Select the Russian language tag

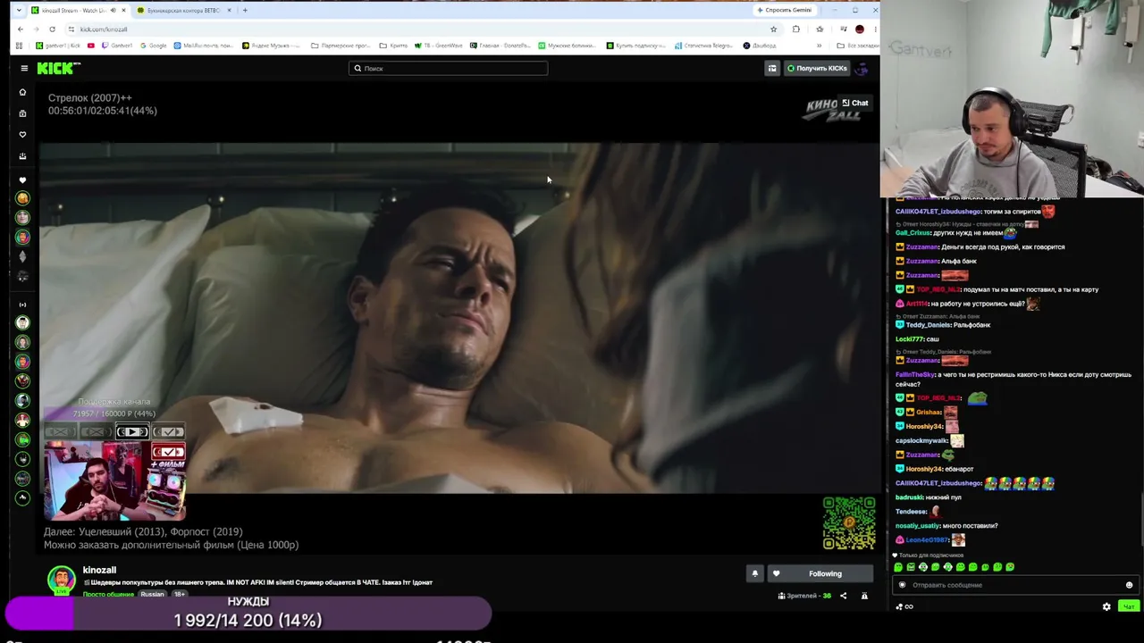[x=152, y=594]
